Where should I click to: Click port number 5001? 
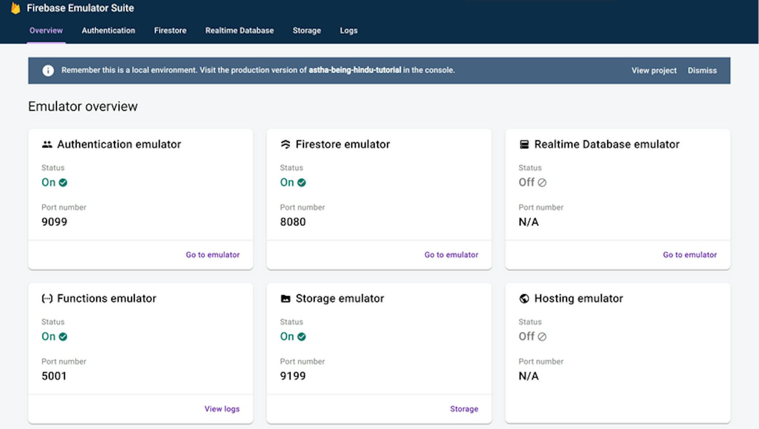(54, 376)
